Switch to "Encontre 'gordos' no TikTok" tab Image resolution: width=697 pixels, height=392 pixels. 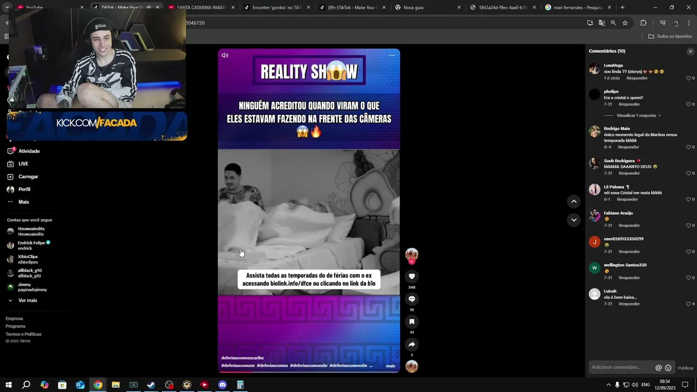[x=277, y=8]
